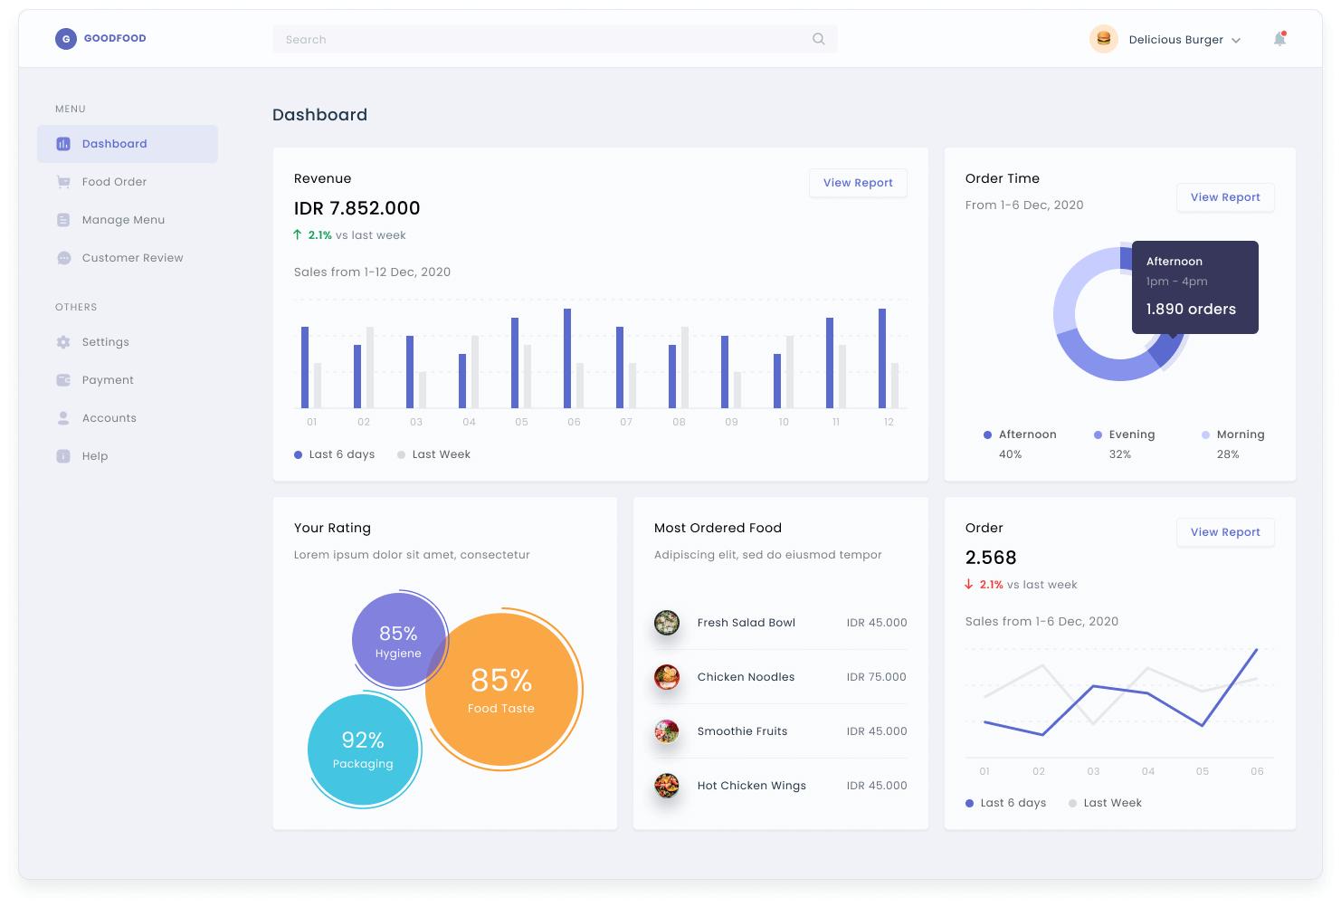Click the Payment wallet icon
1341x907 pixels.
(63, 380)
